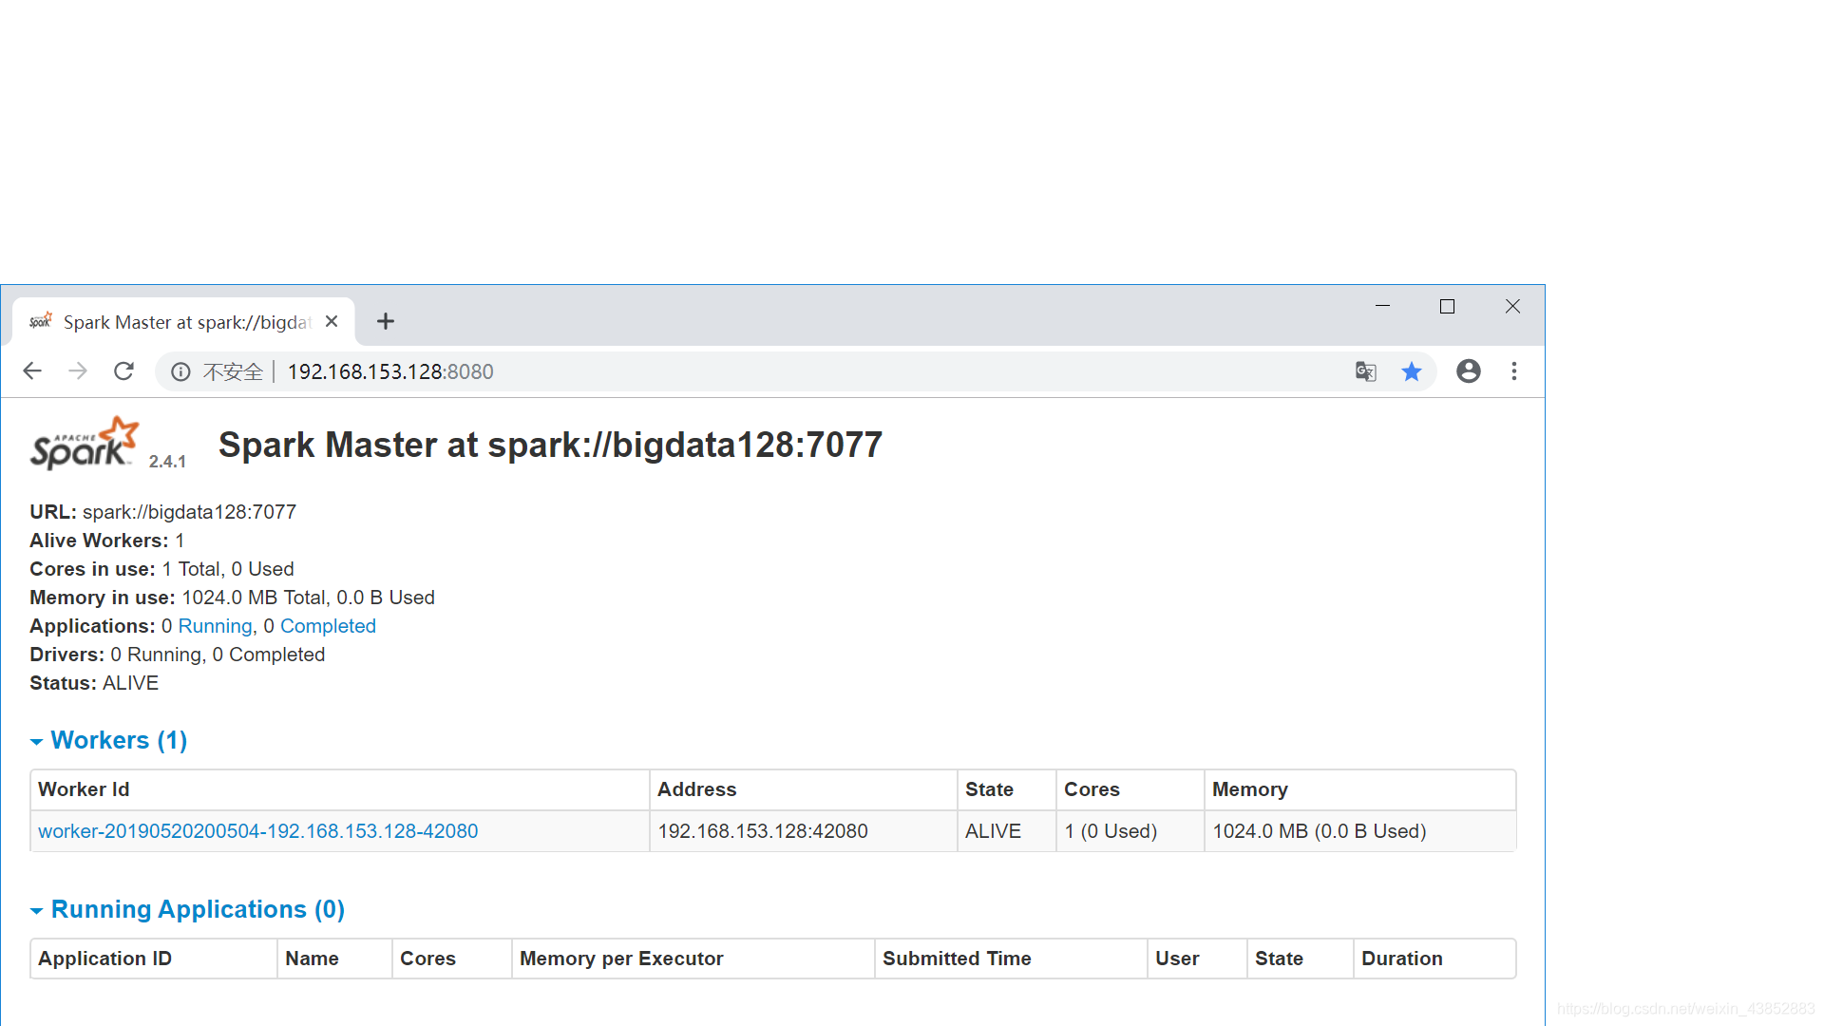Open the Completed applications link
Viewport: 1824px width, 1026px height.
328,626
